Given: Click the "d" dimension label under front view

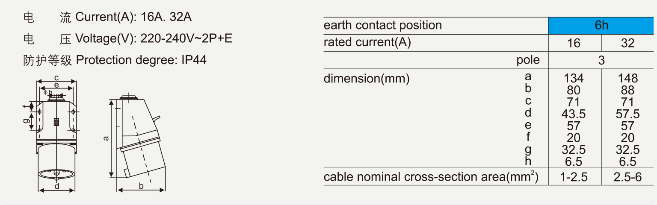Looking at the screenshot, I should tap(56, 186).
